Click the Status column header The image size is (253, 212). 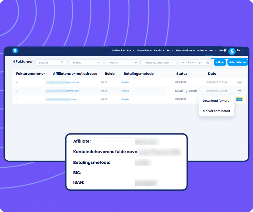click(x=182, y=74)
